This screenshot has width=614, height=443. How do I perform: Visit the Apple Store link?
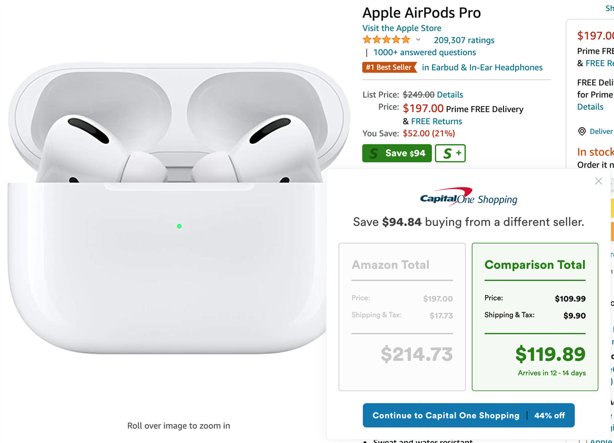[x=402, y=28]
